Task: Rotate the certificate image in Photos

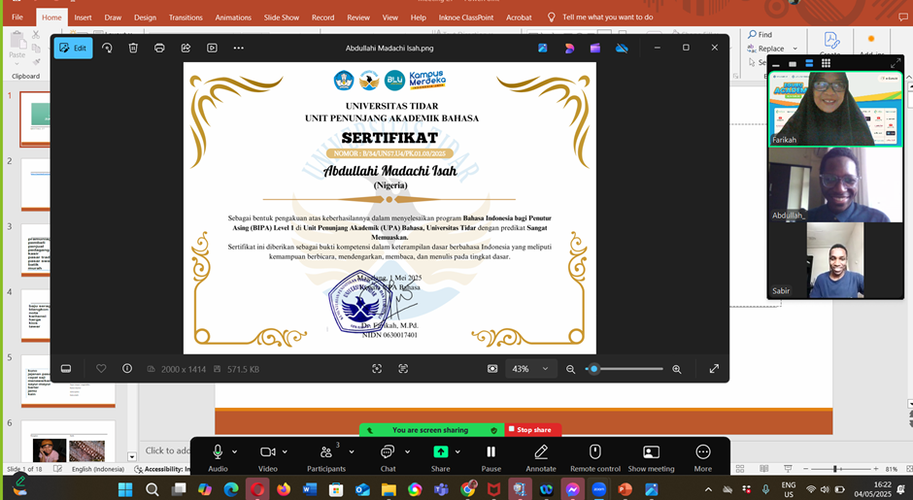Action: [107, 48]
